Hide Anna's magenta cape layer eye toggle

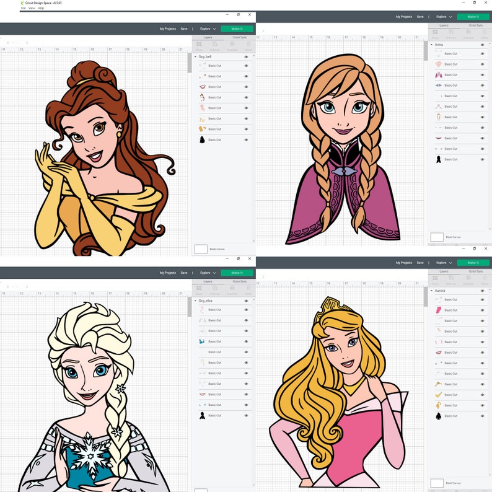point(483,75)
